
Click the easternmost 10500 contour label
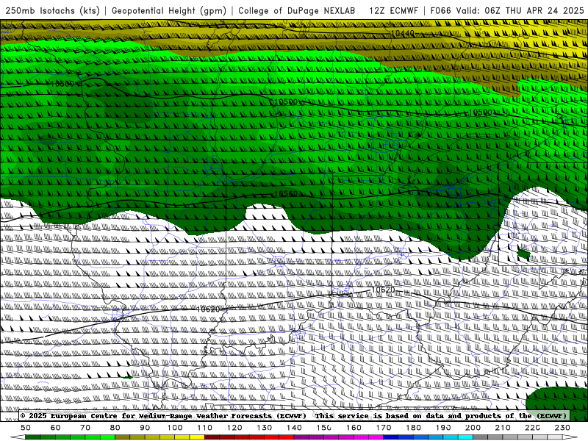(x=481, y=112)
